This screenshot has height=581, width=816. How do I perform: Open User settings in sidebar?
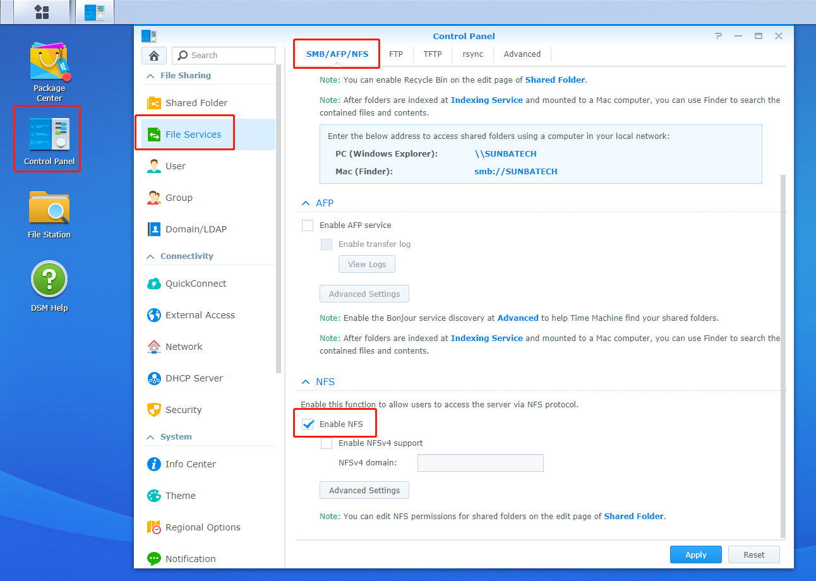pyautogui.click(x=208, y=166)
